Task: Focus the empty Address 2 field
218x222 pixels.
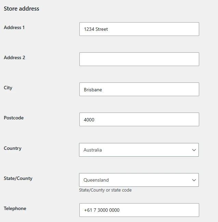Action: [x=139, y=59]
